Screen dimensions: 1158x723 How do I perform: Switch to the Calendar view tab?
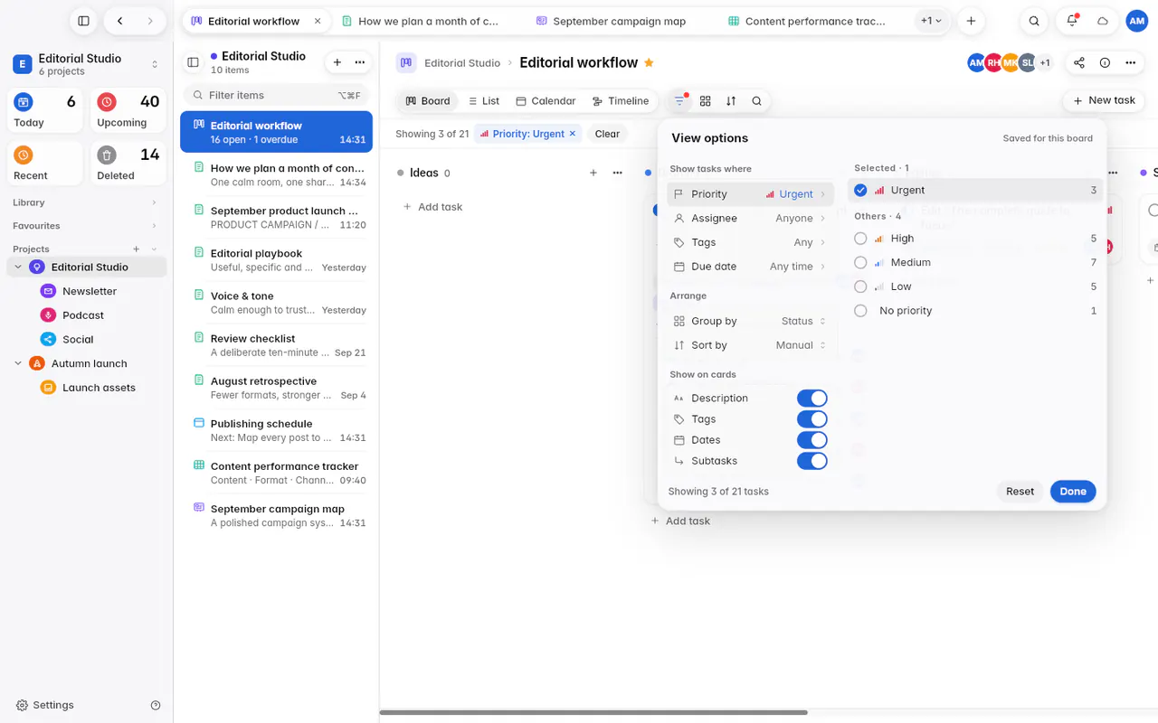pos(546,101)
